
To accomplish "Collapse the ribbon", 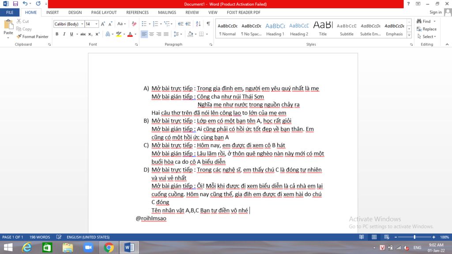I will pyautogui.click(x=447, y=45).
